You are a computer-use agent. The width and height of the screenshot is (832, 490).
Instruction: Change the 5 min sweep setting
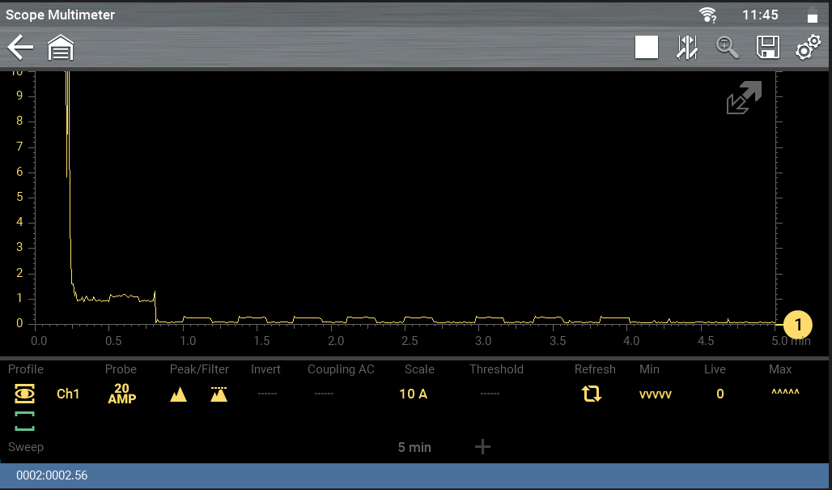click(414, 447)
